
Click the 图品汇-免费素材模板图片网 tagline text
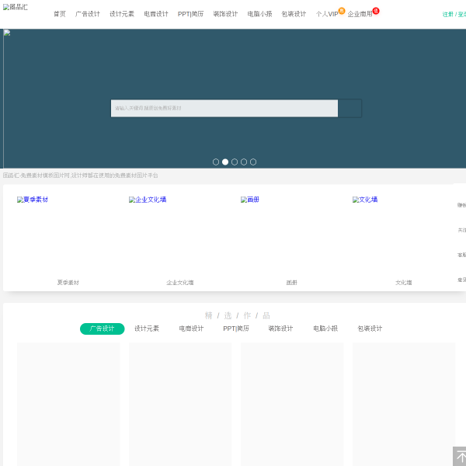[80, 176]
